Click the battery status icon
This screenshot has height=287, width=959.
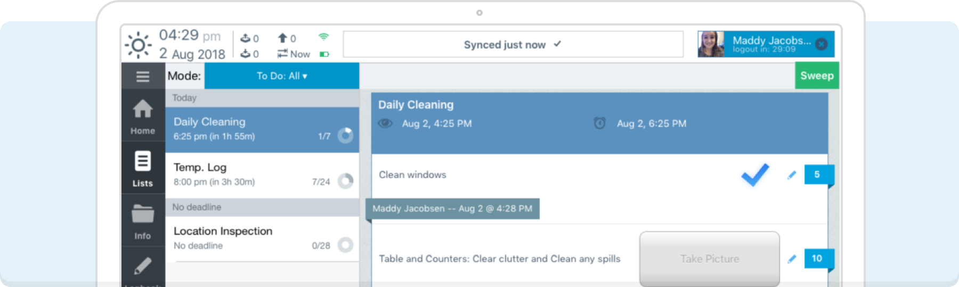(324, 54)
